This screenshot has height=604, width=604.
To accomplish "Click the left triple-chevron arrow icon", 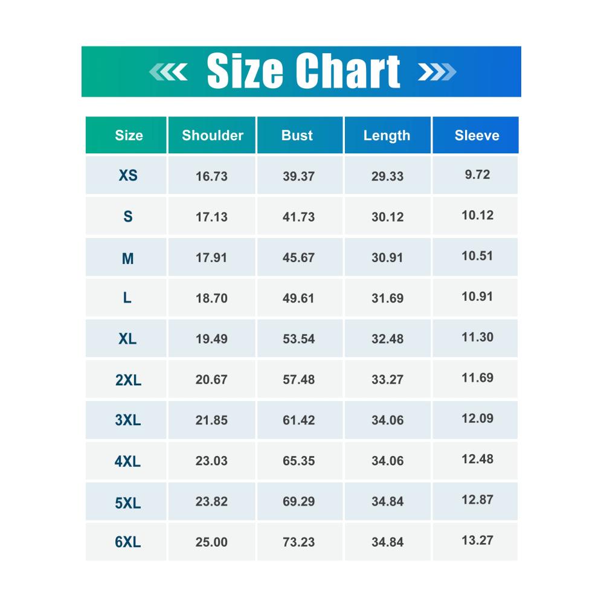I will click(x=169, y=72).
